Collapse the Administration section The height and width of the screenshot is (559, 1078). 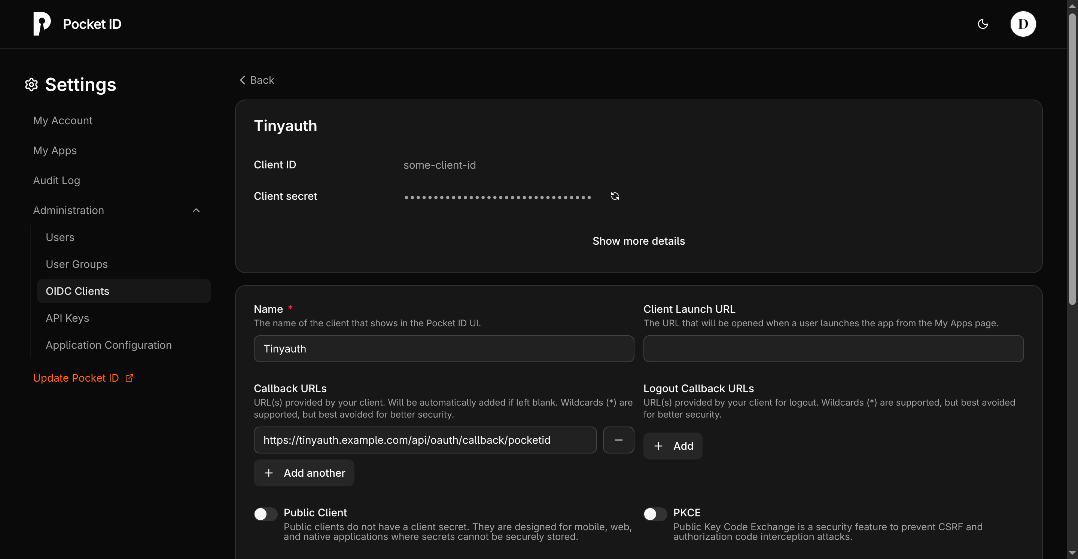(x=196, y=210)
